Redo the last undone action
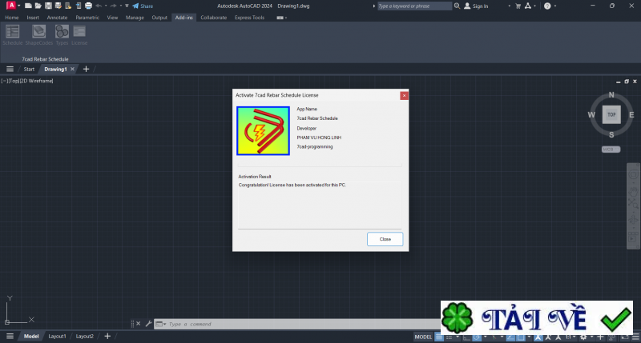641x343 pixels. tap(113, 6)
